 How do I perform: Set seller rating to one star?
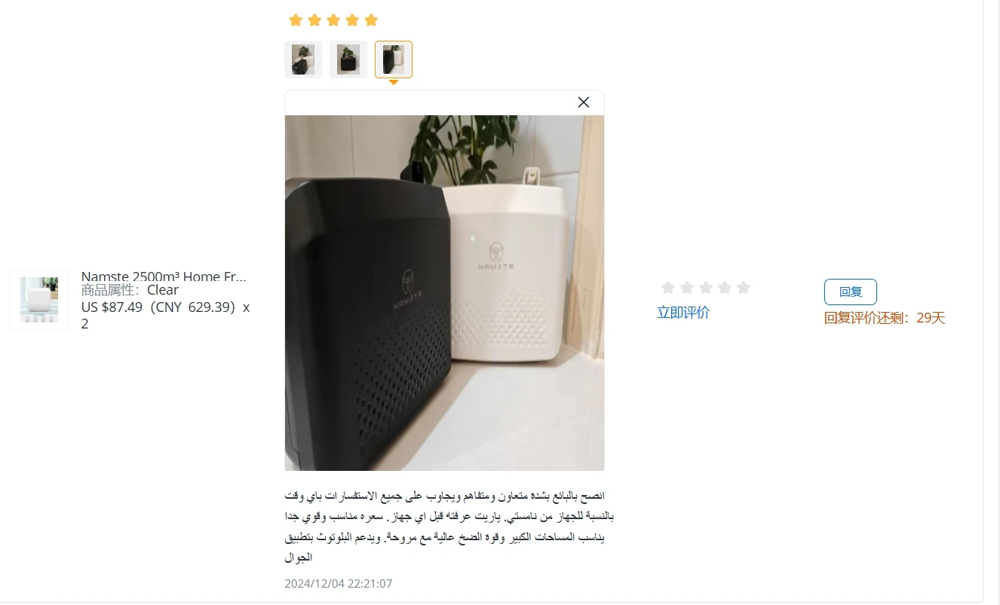point(667,287)
